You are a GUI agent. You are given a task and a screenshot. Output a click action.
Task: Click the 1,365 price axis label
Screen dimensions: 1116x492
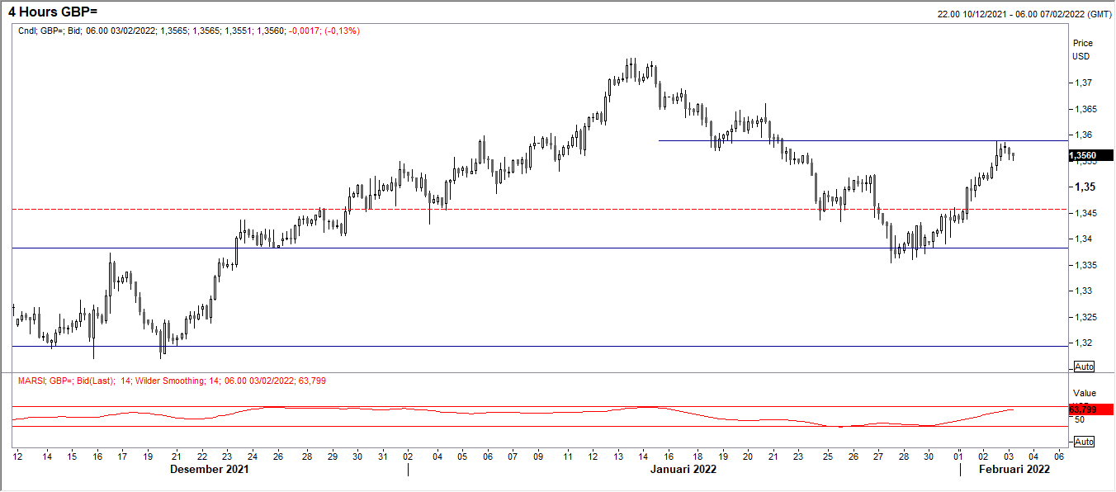[x=1085, y=109]
